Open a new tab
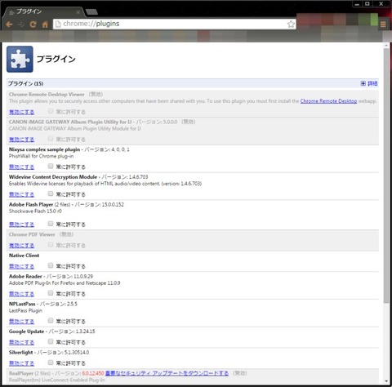 [x=91, y=12]
